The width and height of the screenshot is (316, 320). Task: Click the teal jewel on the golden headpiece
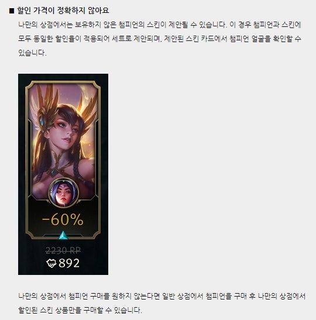tap(42, 121)
